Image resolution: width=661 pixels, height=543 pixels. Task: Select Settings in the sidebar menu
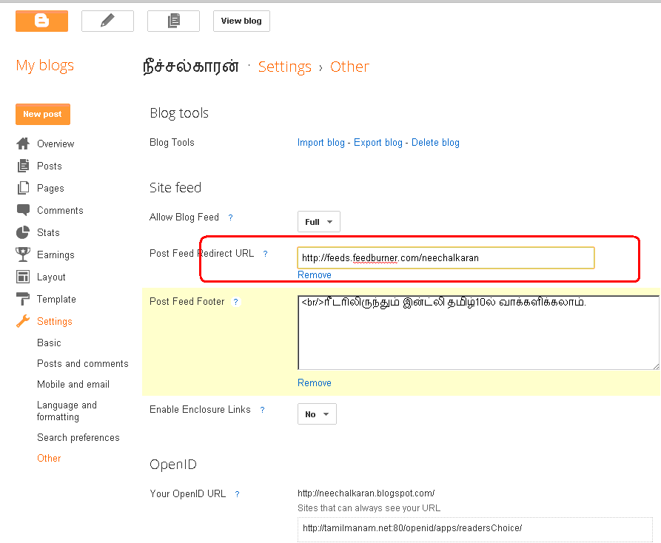[55, 321]
